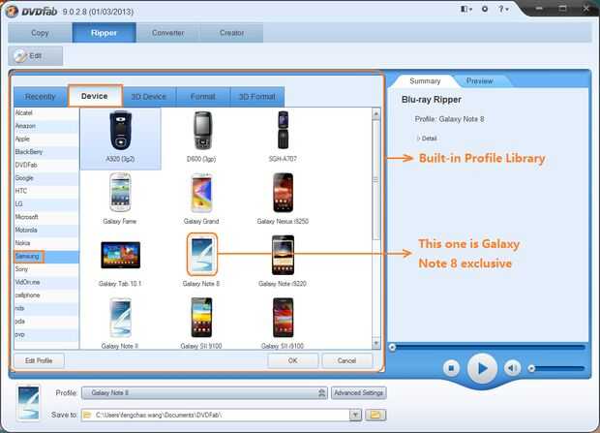Screen dimensions: 600x433
Task: Cancel the profile selection dialog
Action: [x=346, y=360]
